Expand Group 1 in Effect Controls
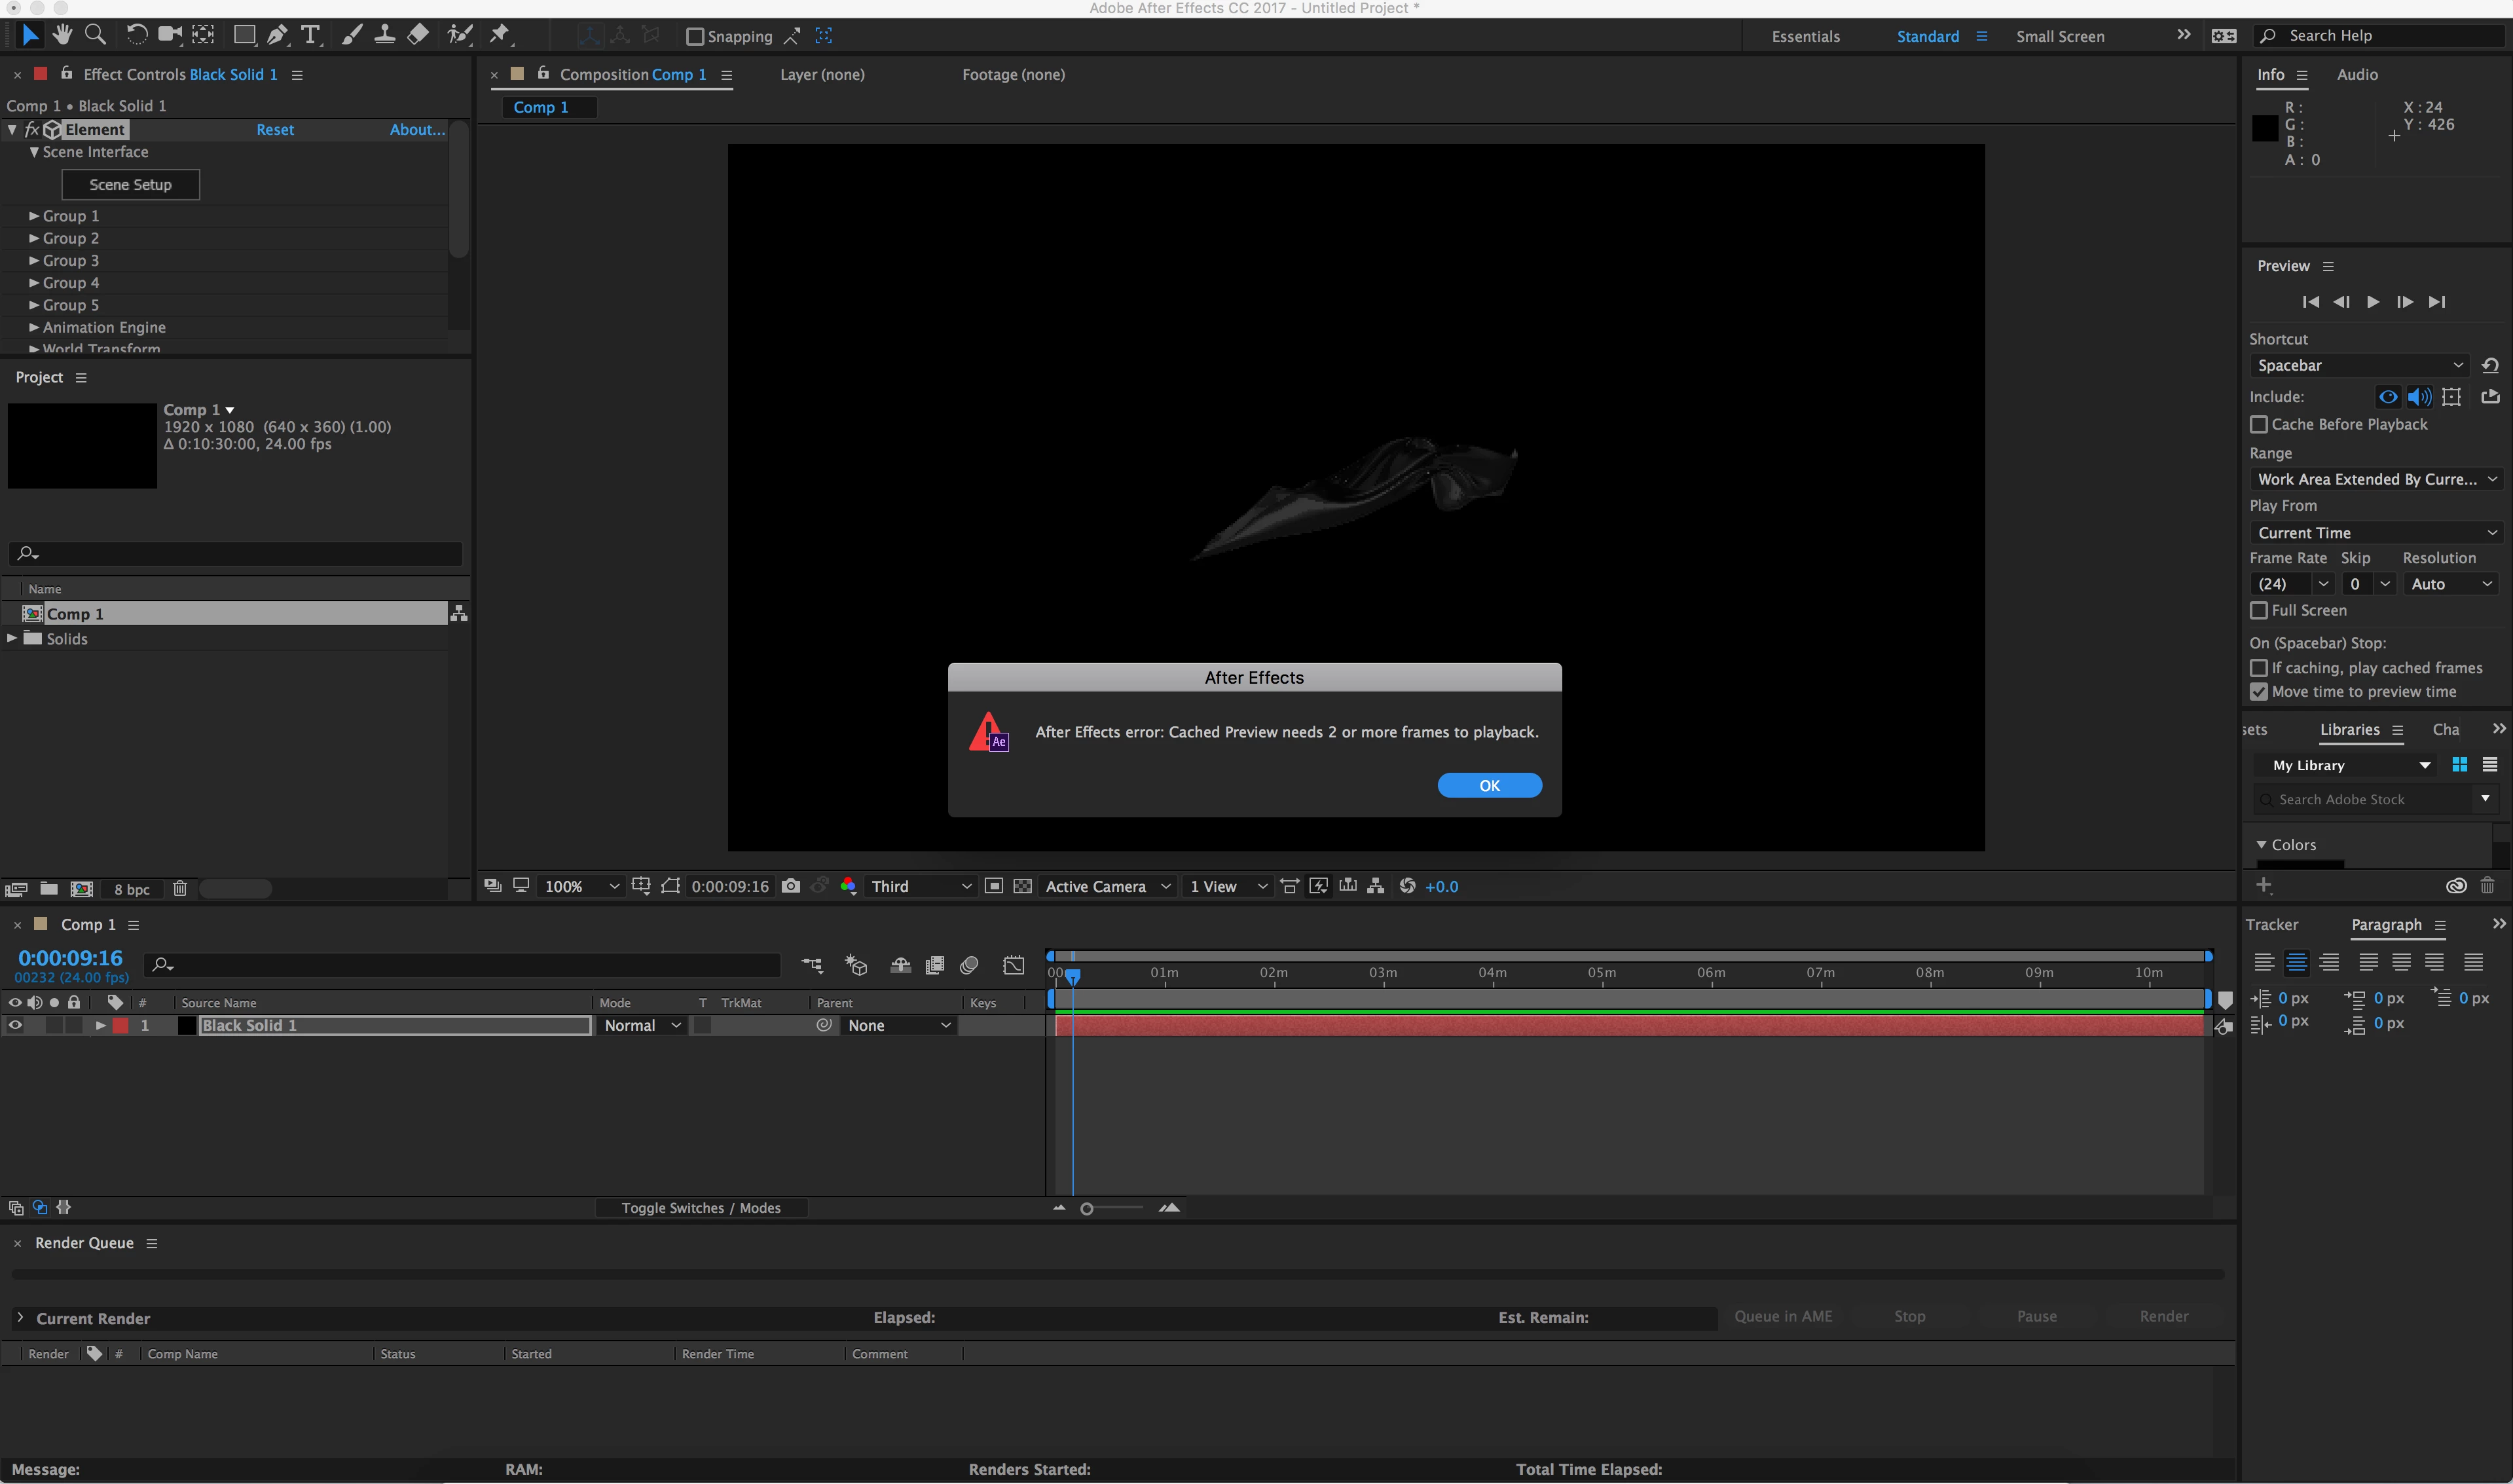 pyautogui.click(x=34, y=216)
